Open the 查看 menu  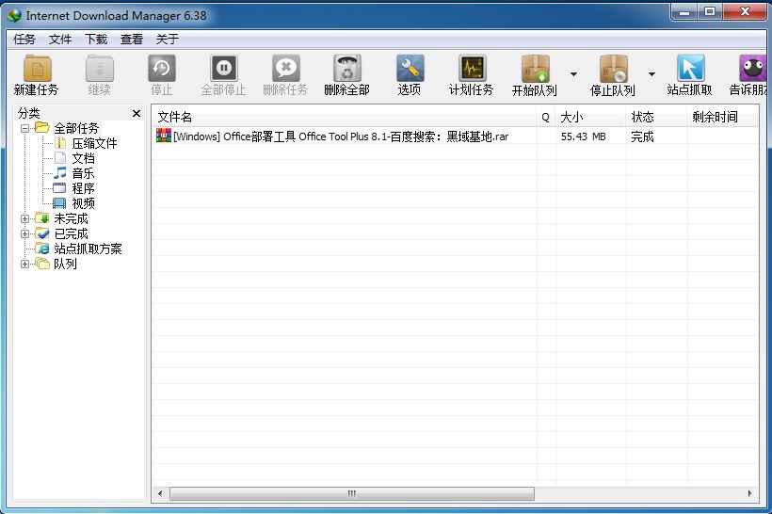coord(132,40)
